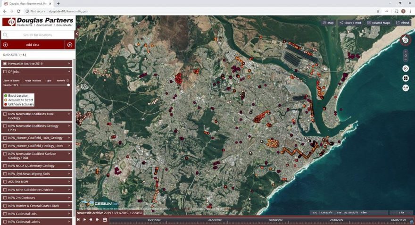The width and height of the screenshot is (415, 225).
Task: Expand NSW Cadastral Lots dataset arrow
Action: coord(69,214)
